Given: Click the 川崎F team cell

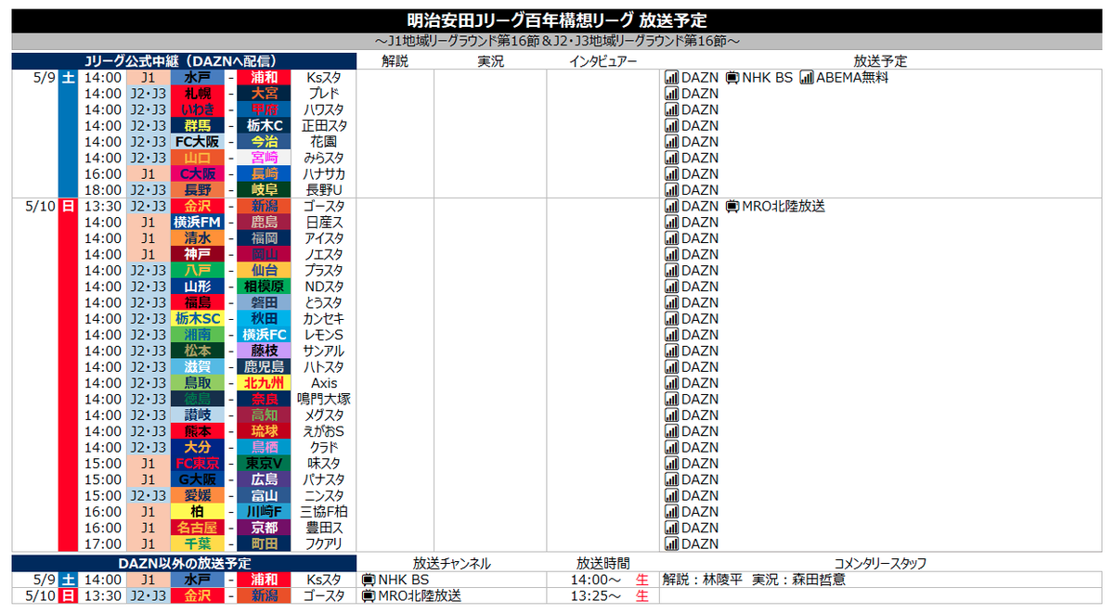Looking at the screenshot, I should (x=265, y=512).
